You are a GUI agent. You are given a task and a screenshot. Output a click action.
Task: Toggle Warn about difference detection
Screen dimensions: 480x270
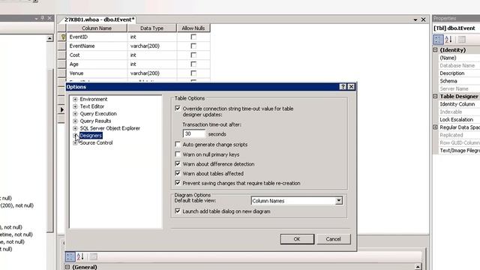click(178, 163)
